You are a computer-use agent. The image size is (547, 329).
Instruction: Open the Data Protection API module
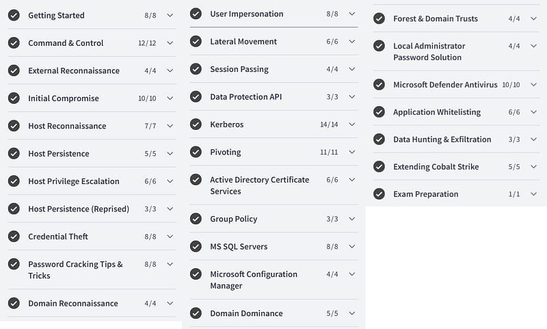tap(245, 97)
